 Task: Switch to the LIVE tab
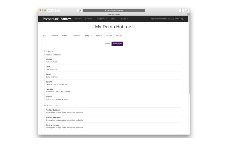pyautogui.click(x=45, y=36)
